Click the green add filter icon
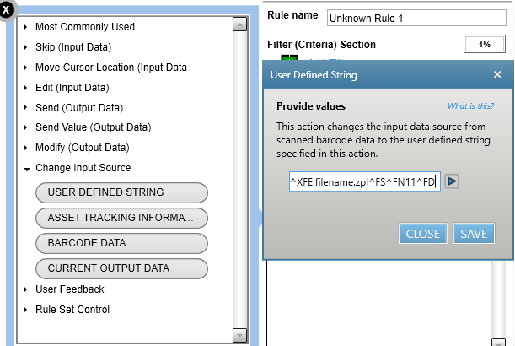 pyautogui.click(x=289, y=58)
